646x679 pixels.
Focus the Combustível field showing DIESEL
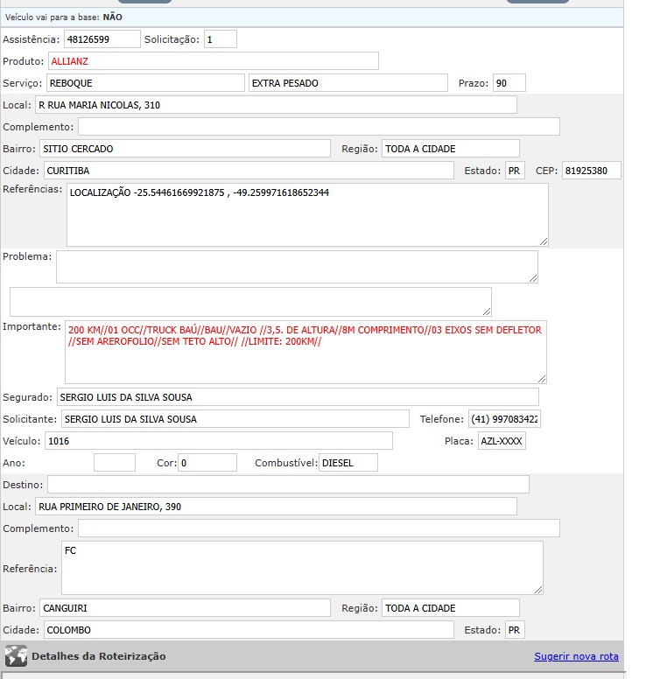point(348,463)
